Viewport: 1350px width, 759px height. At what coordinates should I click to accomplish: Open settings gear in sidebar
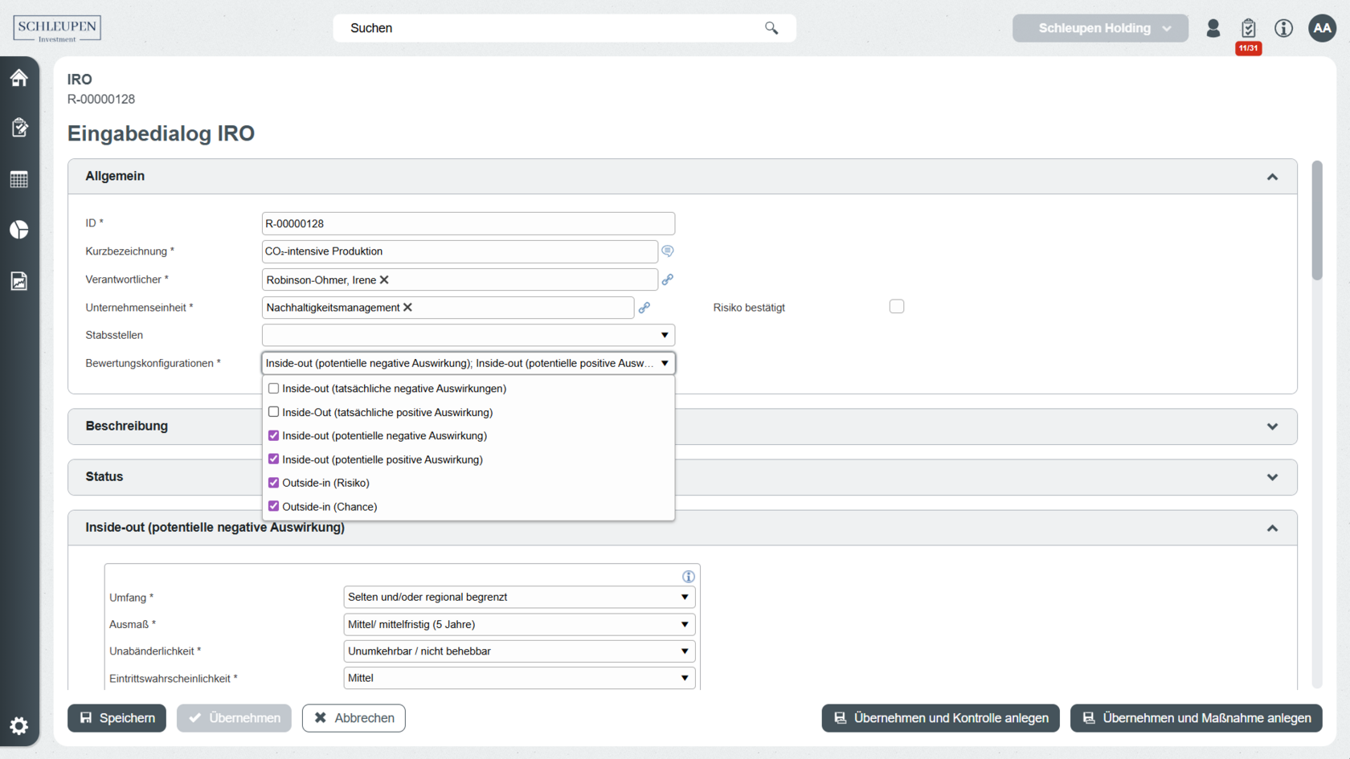tap(19, 726)
